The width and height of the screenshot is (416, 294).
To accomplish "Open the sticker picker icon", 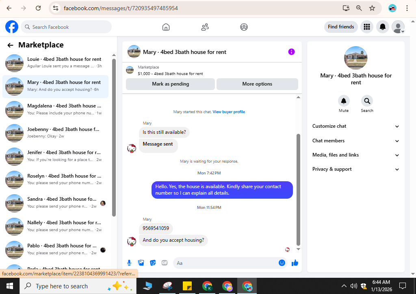I will pos(153,263).
